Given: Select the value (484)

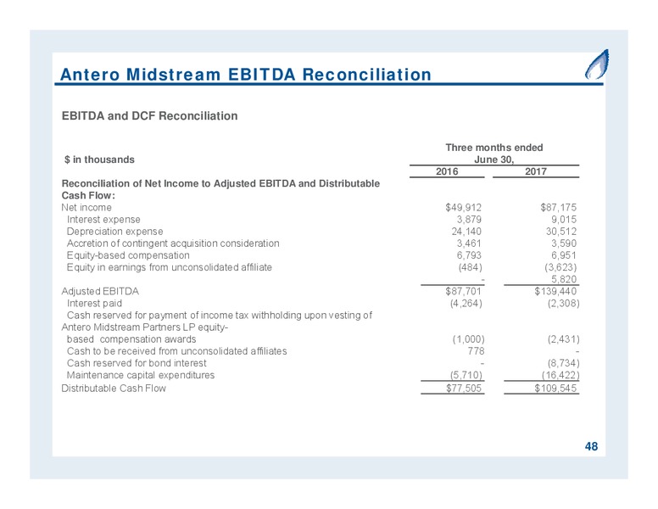Looking at the screenshot, I should 470,267.
